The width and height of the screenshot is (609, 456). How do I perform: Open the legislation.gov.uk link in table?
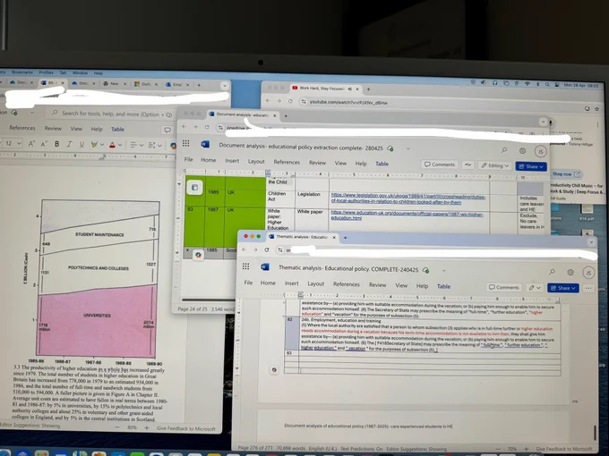(x=407, y=199)
